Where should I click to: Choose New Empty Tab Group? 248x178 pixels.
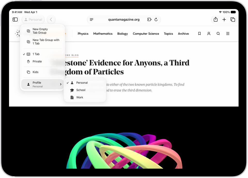click(x=43, y=31)
